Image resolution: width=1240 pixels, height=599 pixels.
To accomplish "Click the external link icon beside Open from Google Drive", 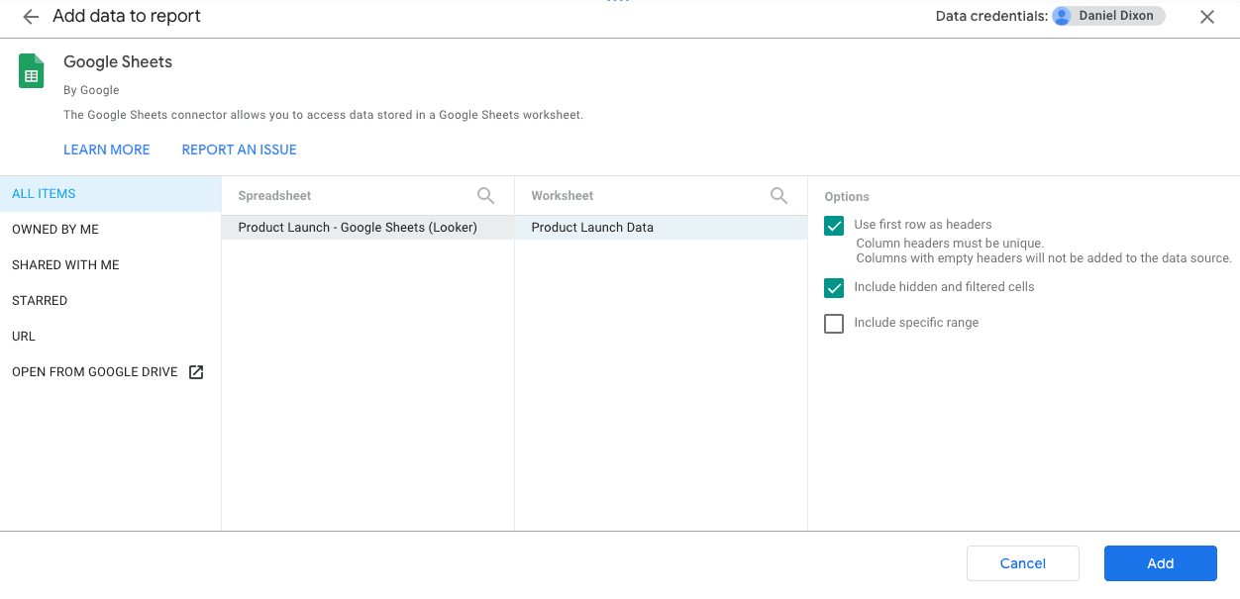I will [196, 372].
